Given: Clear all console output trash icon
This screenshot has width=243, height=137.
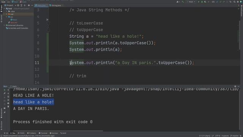Looking at the screenshot, I should coord(8,107).
